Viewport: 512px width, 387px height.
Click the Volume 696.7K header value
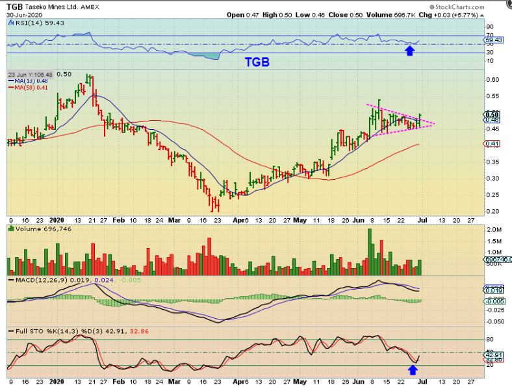click(x=390, y=15)
